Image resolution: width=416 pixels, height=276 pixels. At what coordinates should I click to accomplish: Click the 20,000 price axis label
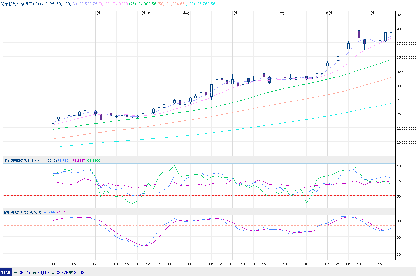[406, 143]
